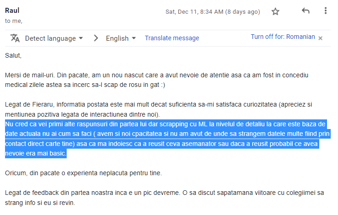The width and height of the screenshot is (338, 215).
Task: Click the Translate message link
Action: tap(172, 38)
